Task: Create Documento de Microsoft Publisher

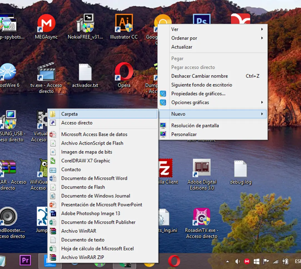Action: click(x=103, y=222)
